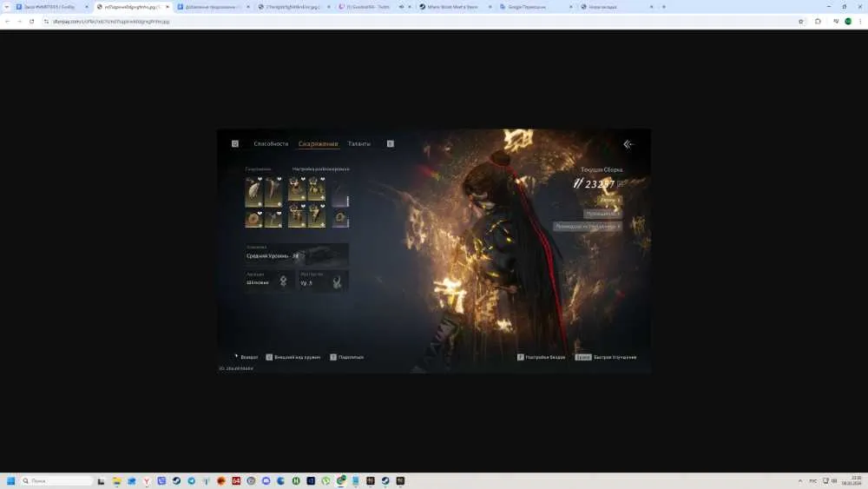This screenshot has width=868, height=489.
Task: Click the E key icon right of Таланты
Action: pos(391,144)
